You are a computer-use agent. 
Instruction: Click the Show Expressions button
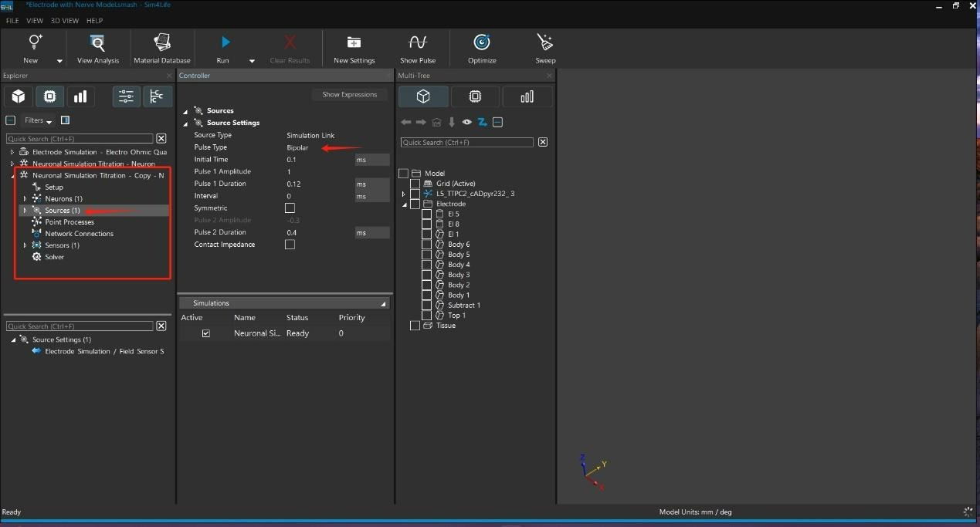pos(349,95)
